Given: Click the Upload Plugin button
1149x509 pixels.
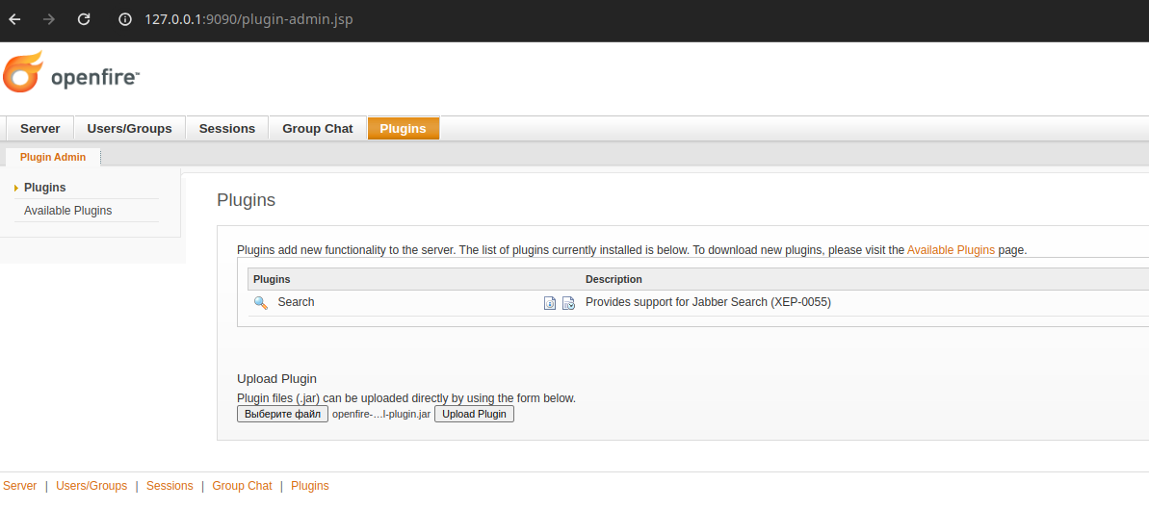Looking at the screenshot, I should [x=474, y=414].
